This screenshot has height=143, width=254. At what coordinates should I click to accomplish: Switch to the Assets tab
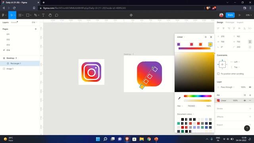point(14,22)
